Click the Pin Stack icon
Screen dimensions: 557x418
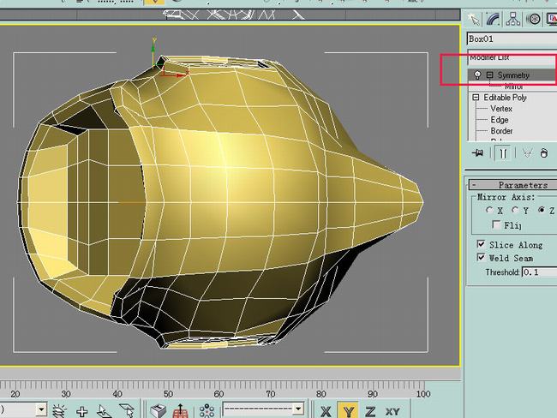coord(478,153)
